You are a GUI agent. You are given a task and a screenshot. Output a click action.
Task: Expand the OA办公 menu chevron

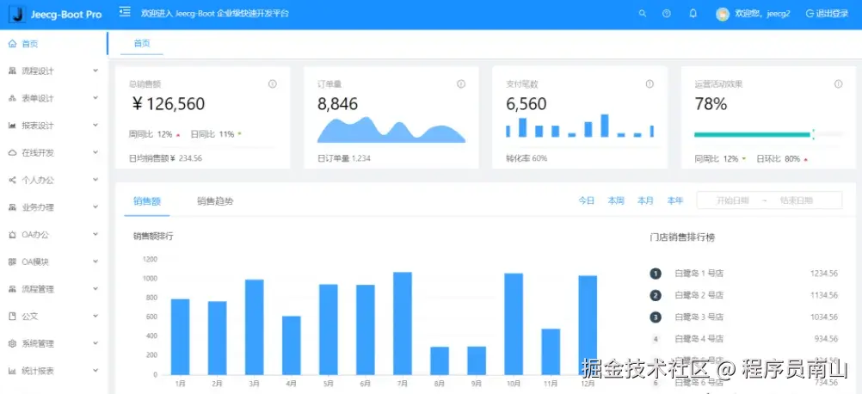coord(95,234)
